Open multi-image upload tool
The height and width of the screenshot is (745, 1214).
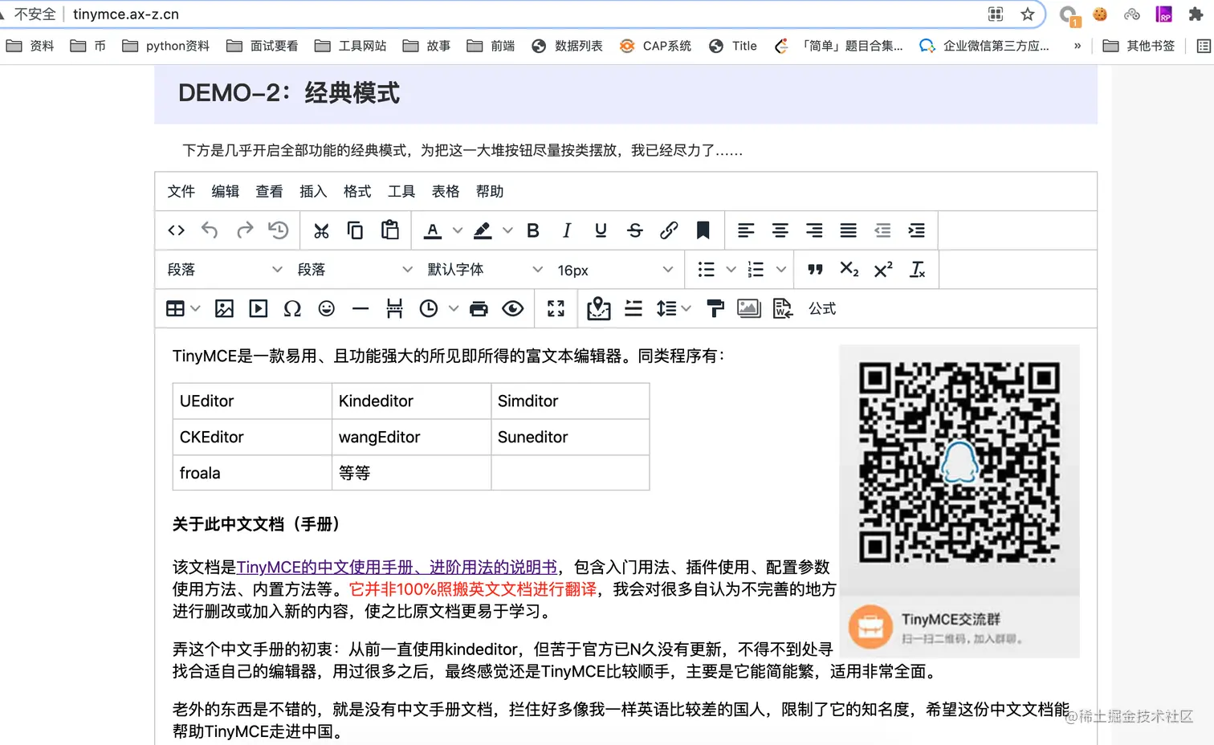tap(749, 309)
